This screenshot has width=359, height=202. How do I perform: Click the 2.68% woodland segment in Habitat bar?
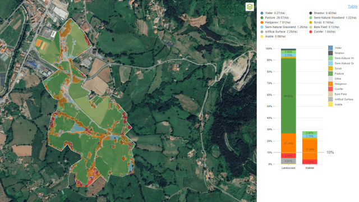click(x=310, y=133)
